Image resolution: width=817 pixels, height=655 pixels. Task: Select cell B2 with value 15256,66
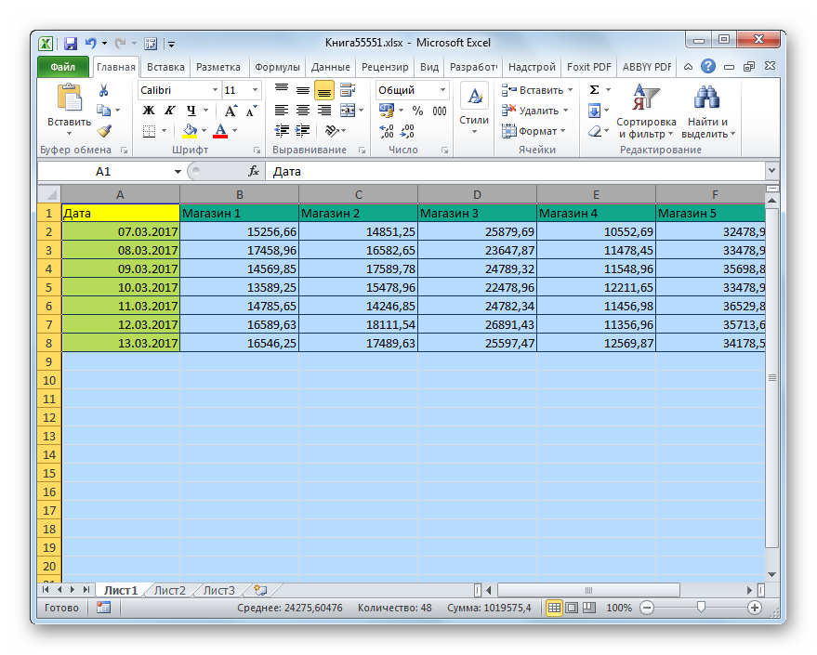click(239, 231)
